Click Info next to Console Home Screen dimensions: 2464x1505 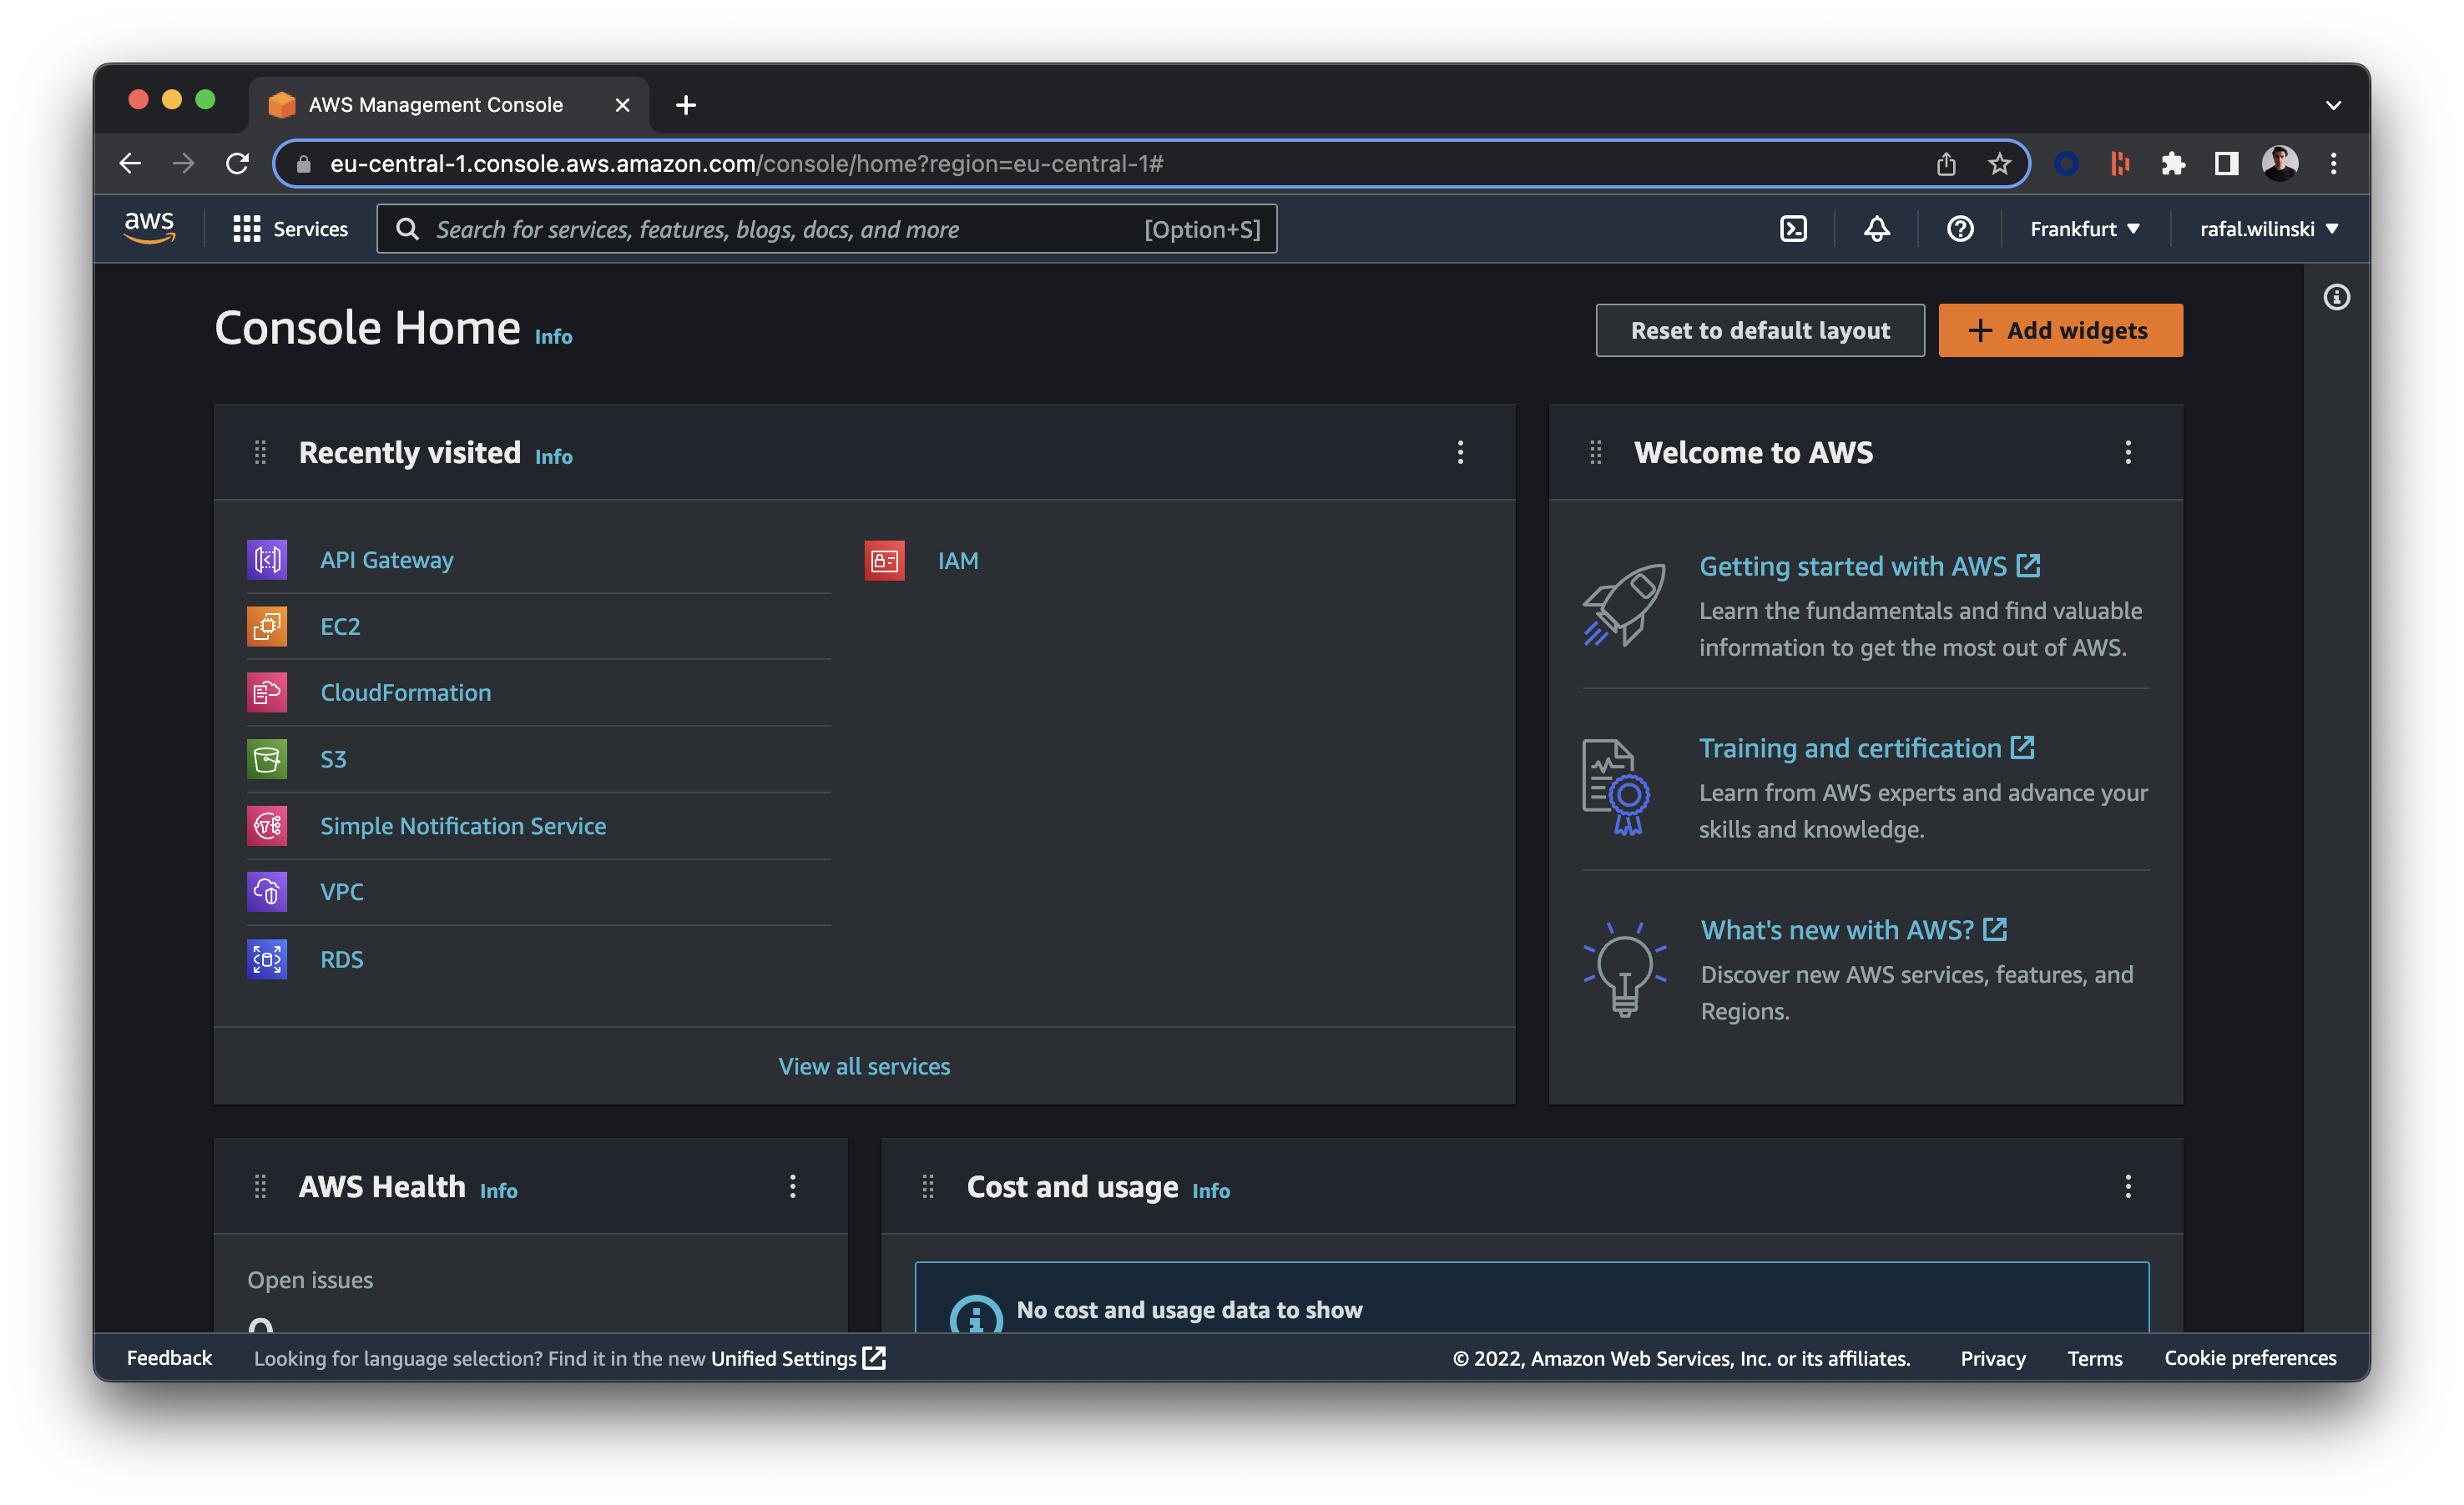tap(553, 337)
